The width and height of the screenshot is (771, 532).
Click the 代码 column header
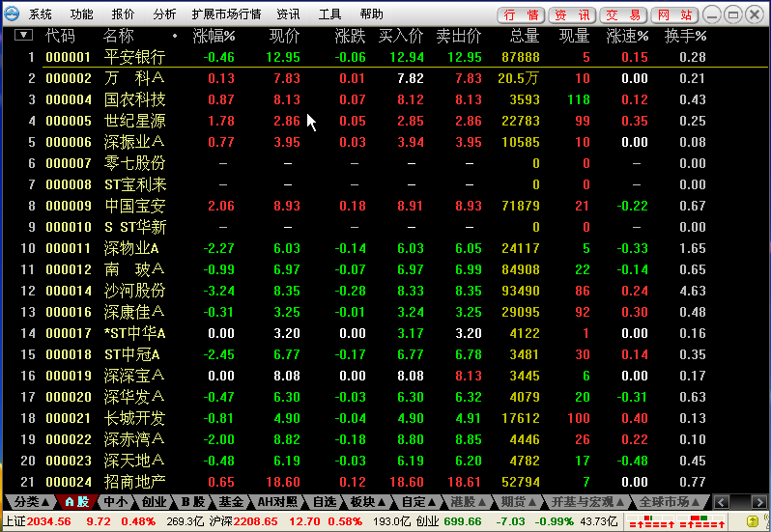[60, 36]
